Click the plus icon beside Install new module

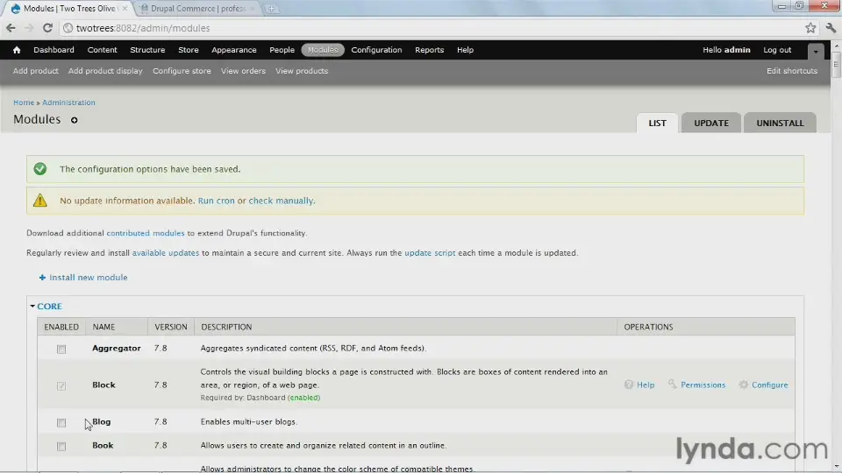point(42,278)
